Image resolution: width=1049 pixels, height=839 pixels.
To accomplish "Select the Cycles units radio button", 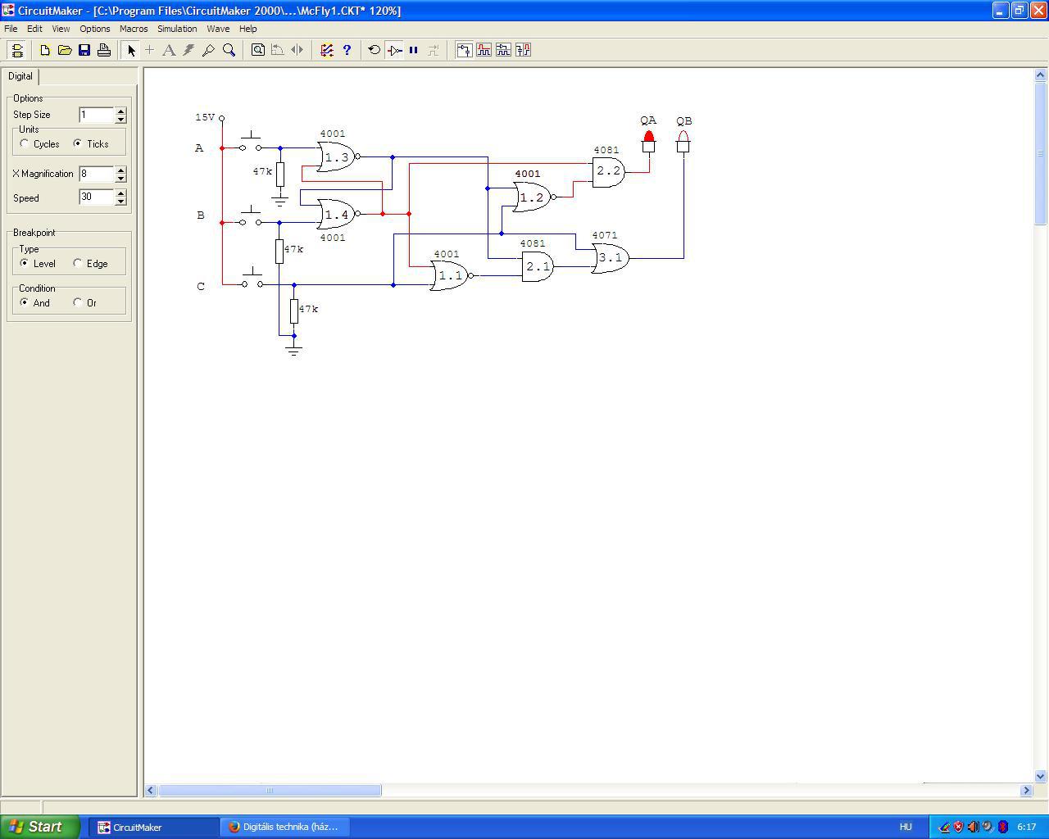I will pos(25,143).
